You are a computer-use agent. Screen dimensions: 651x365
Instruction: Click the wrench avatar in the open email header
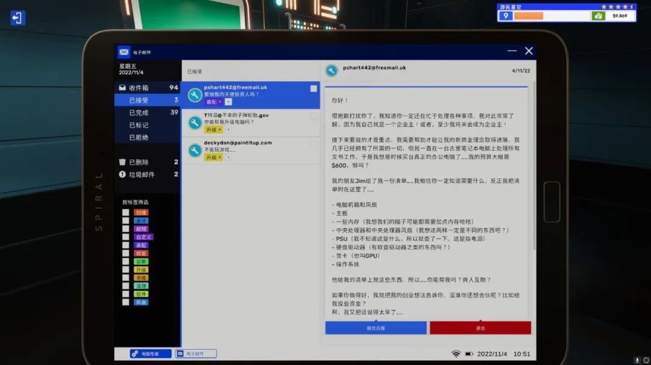click(332, 70)
